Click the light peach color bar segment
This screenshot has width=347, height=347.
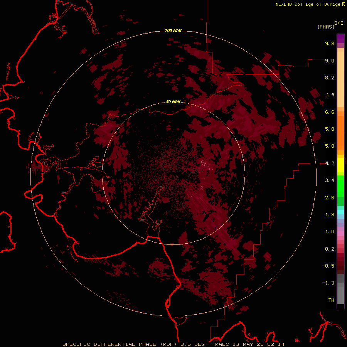click(340, 79)
